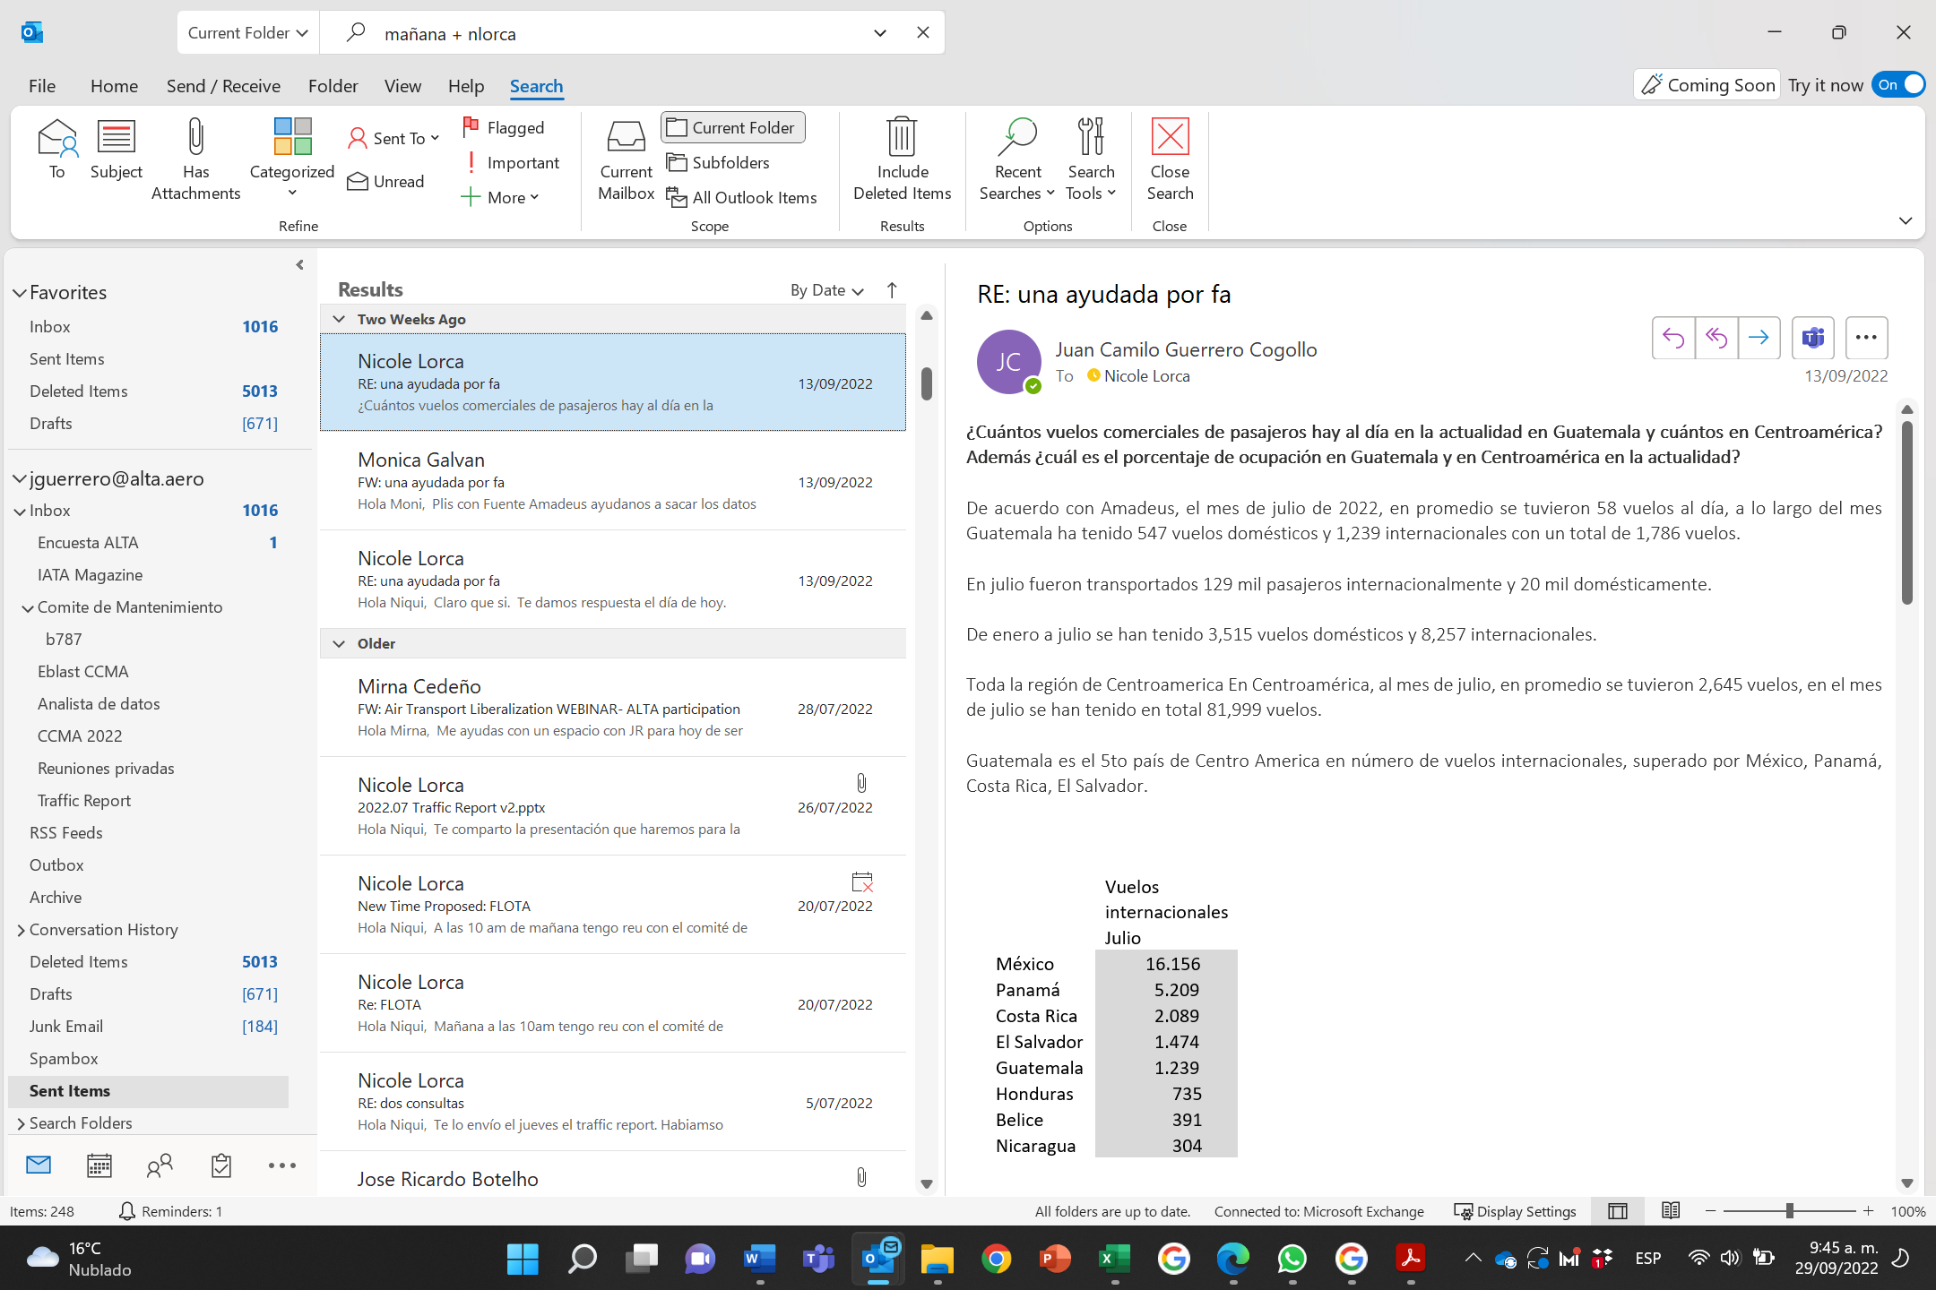The height and width of the screenshot is (1290, 1936).
Task: Open the Sent To dropdown
Action: pos(394,138)
